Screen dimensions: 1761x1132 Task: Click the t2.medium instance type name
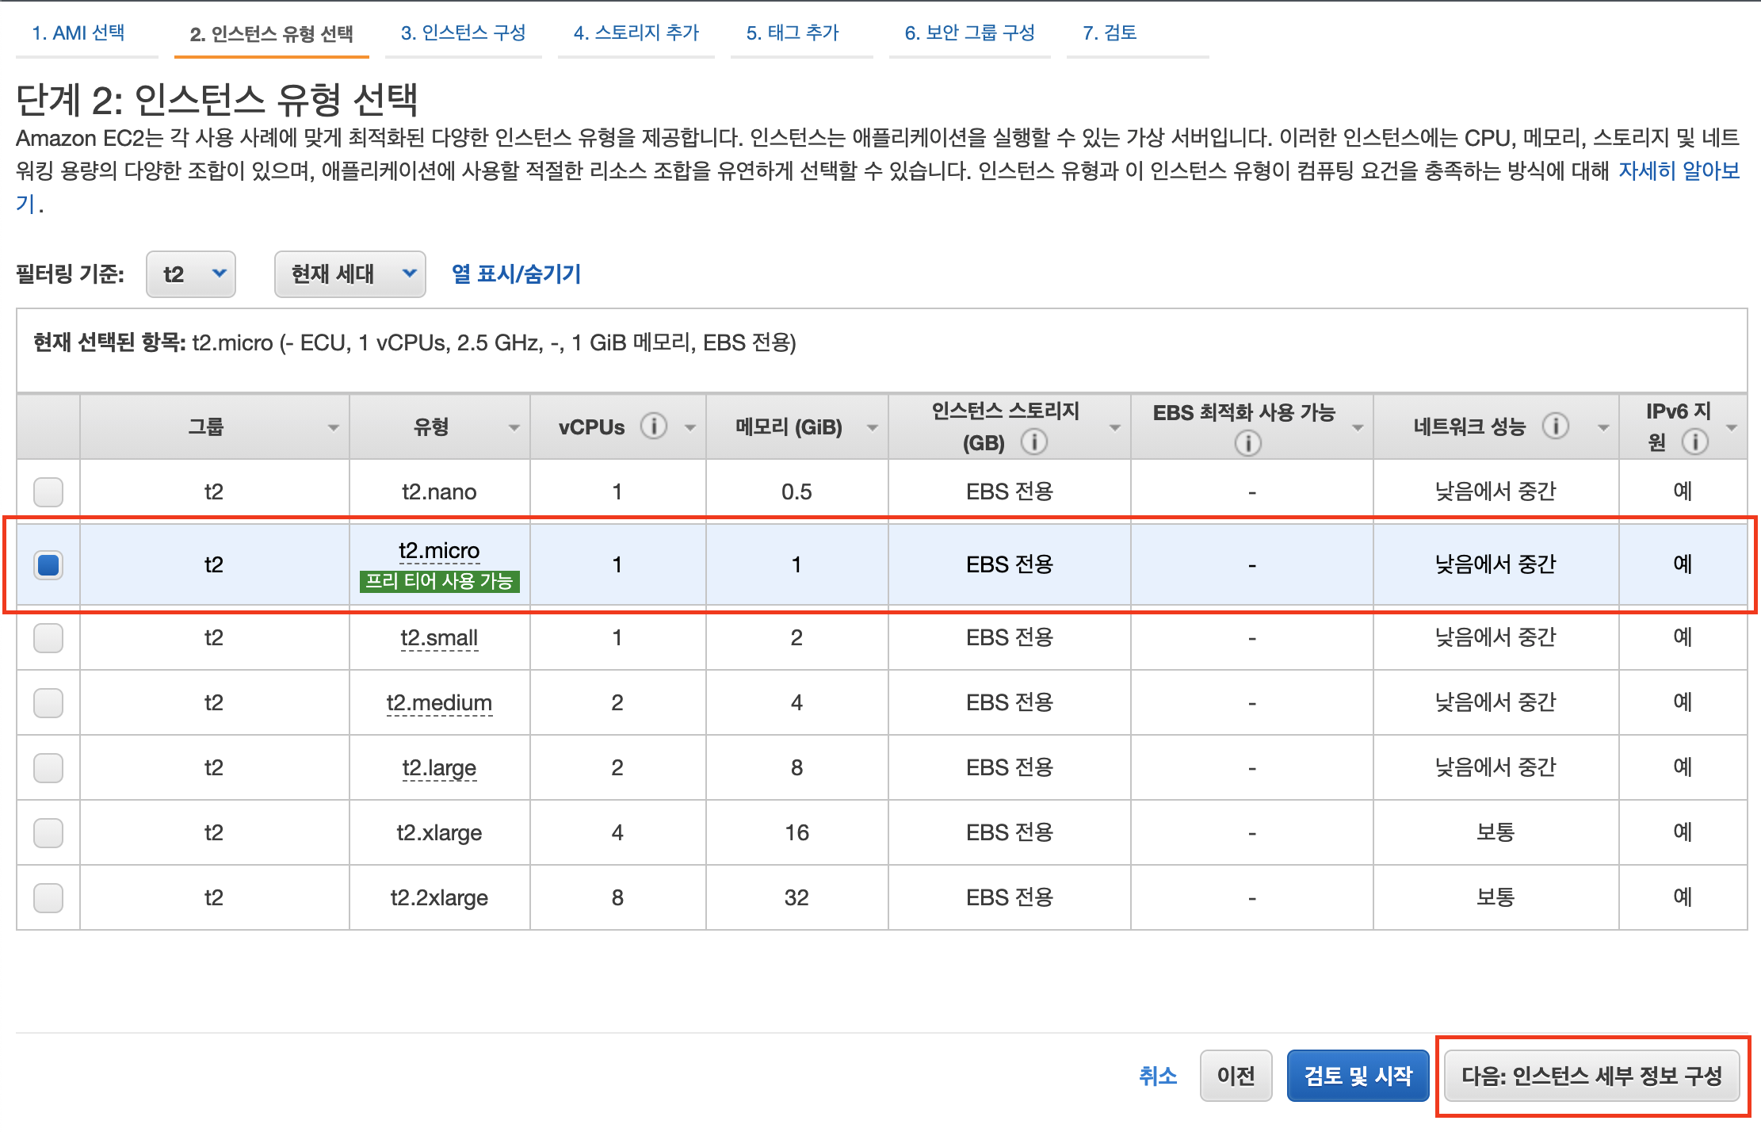click(x=439, y=703)
